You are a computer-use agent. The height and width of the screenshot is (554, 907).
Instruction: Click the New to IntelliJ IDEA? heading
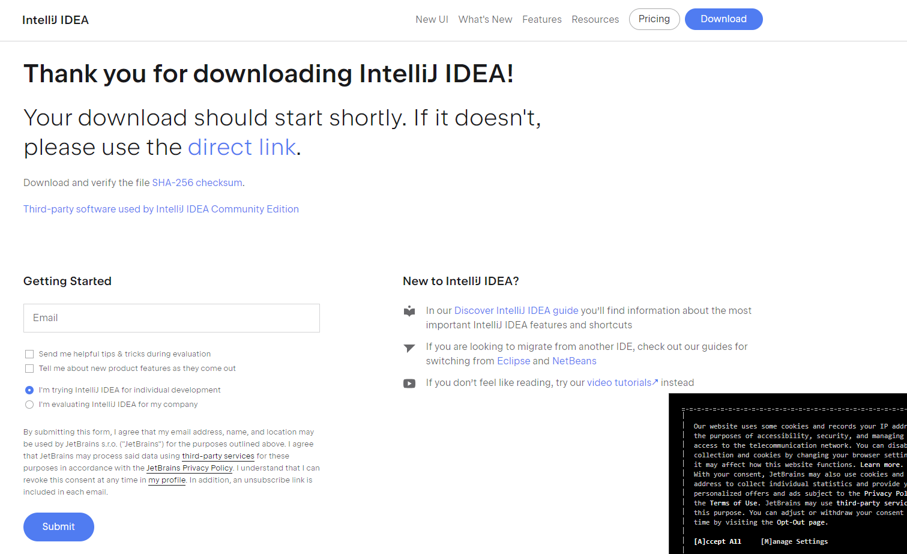click(x=461, y=281)
